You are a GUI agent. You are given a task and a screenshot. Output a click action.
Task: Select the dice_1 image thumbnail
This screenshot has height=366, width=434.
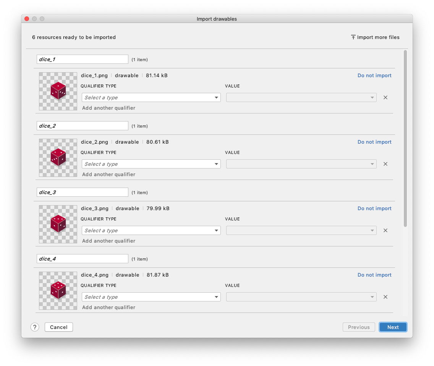click(58, 91)
